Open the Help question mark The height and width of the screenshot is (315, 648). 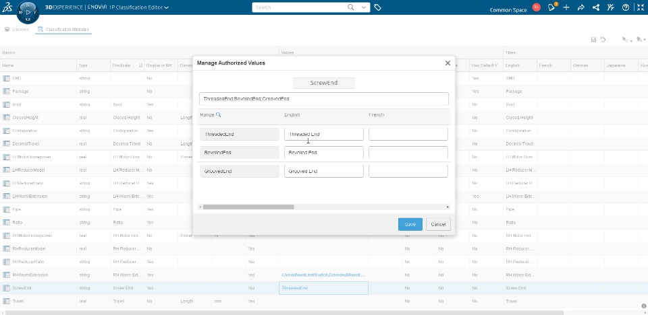pos(625,7)
